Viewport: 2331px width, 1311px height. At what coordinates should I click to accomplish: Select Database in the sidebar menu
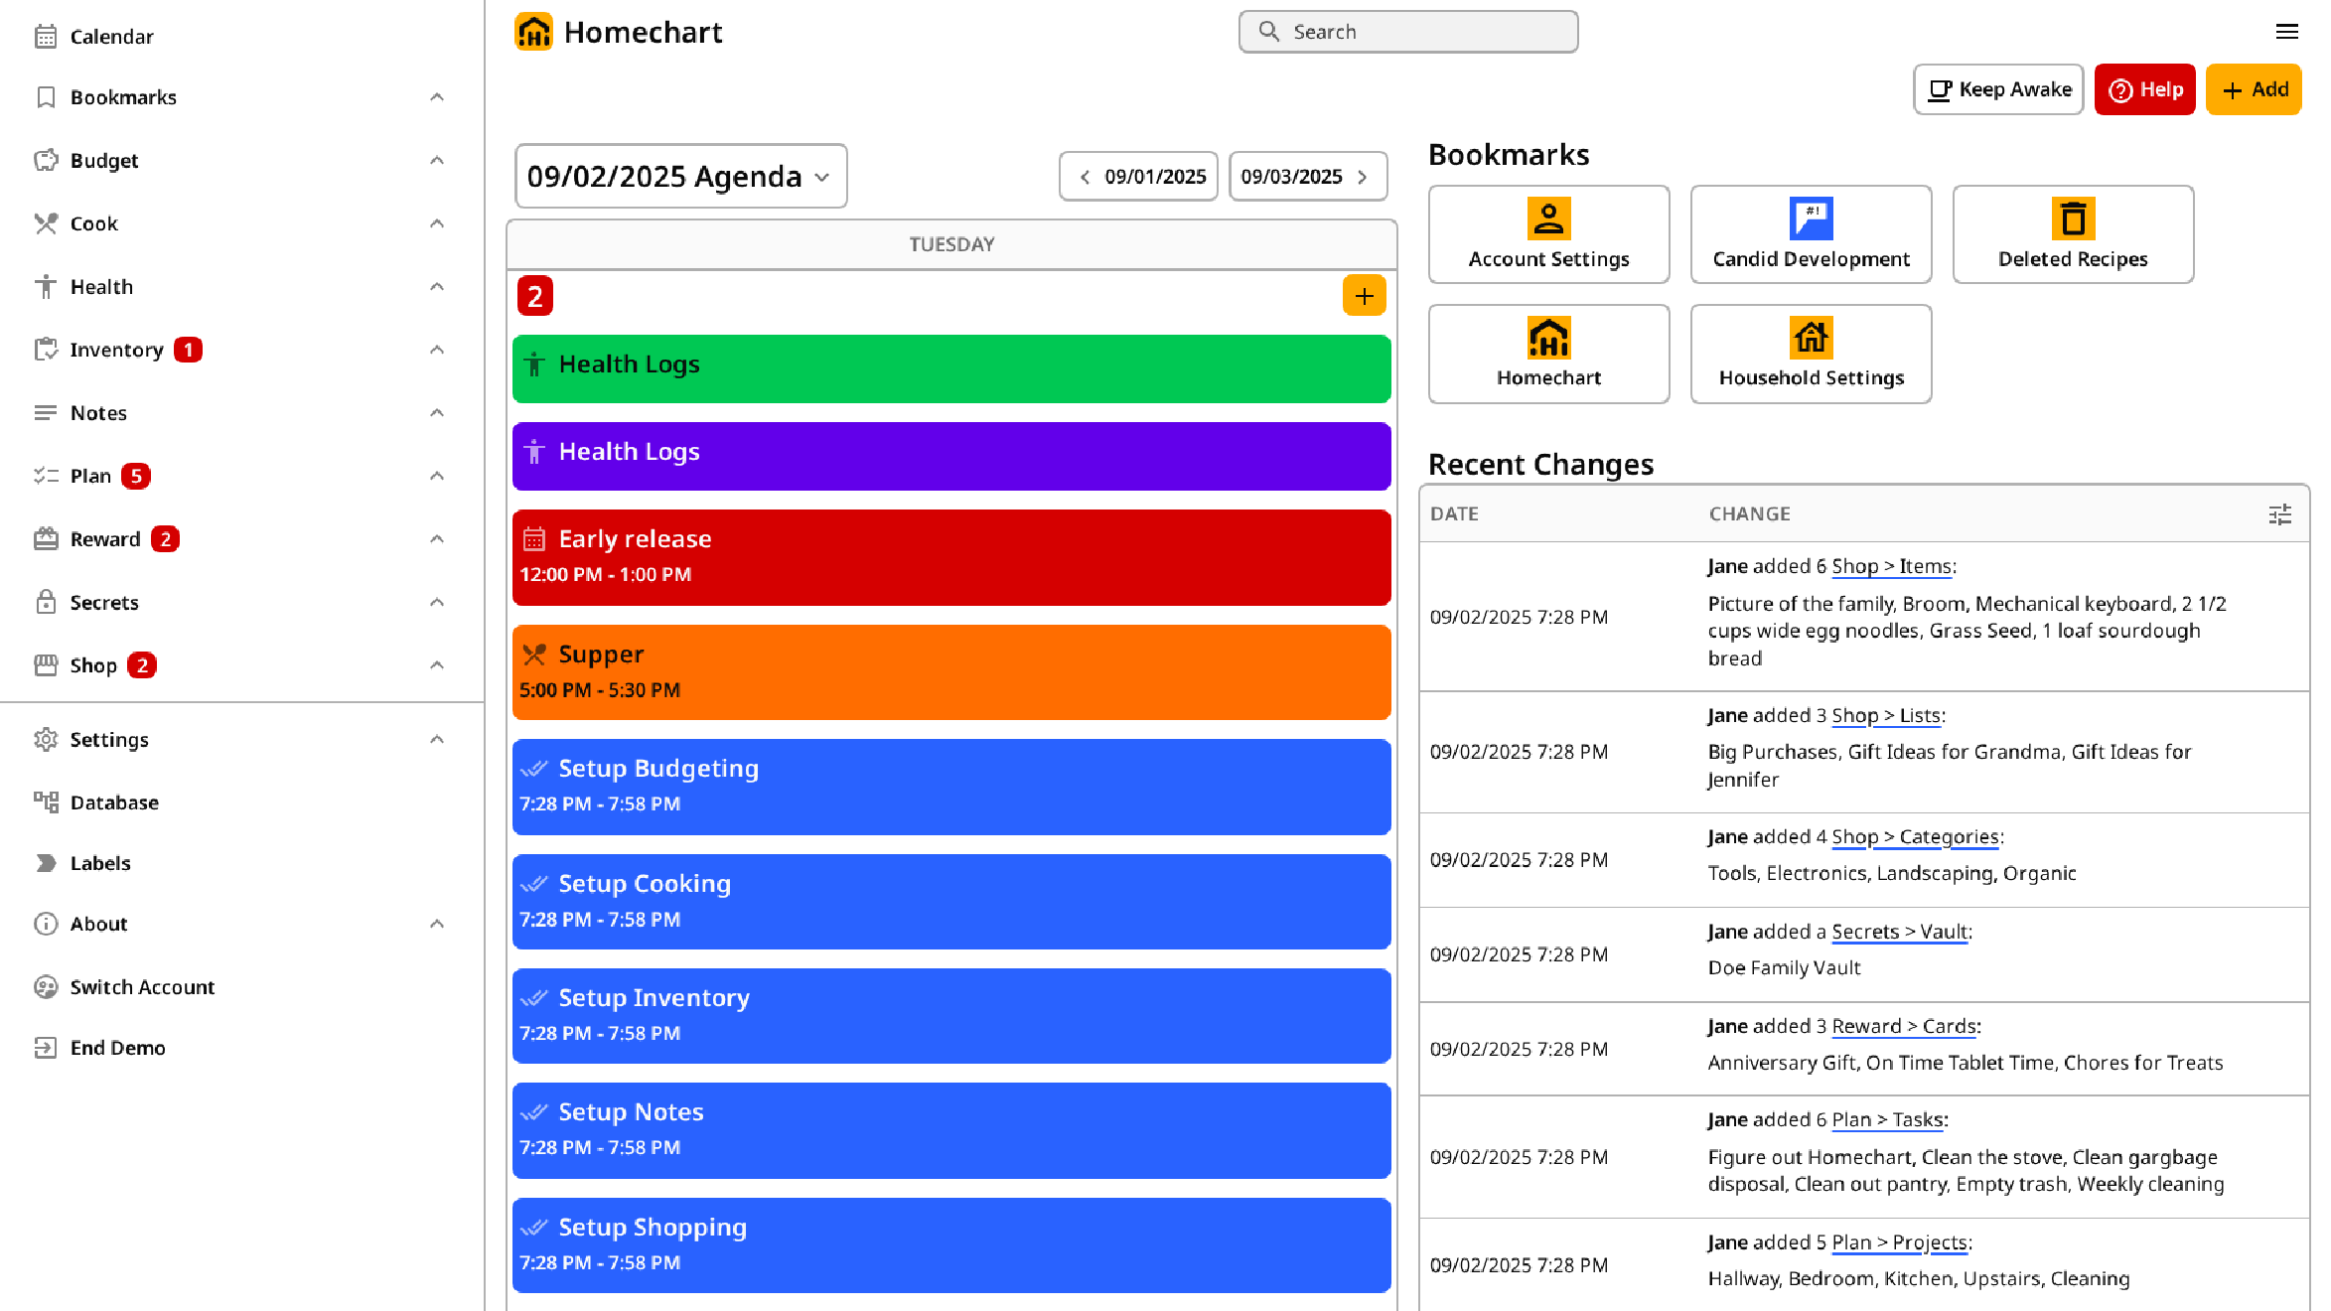coord(114,802)
